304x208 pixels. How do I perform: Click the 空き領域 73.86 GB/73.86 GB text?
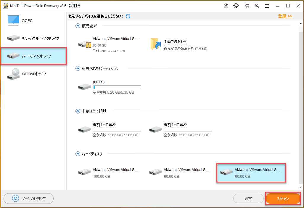click(115, 135)
